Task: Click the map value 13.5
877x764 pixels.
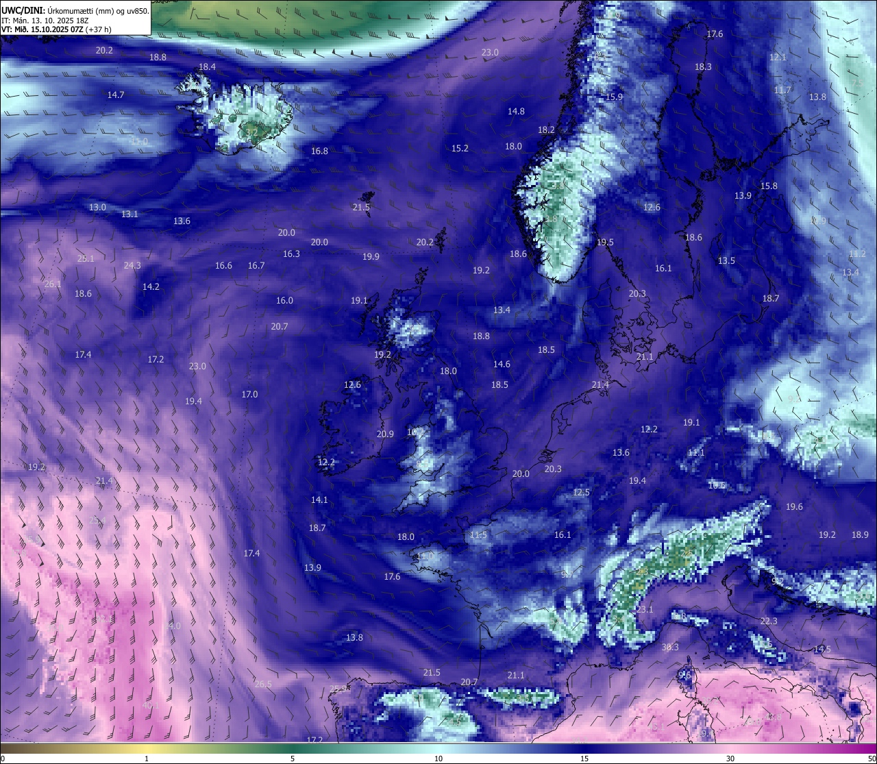Action: [726, 260]
